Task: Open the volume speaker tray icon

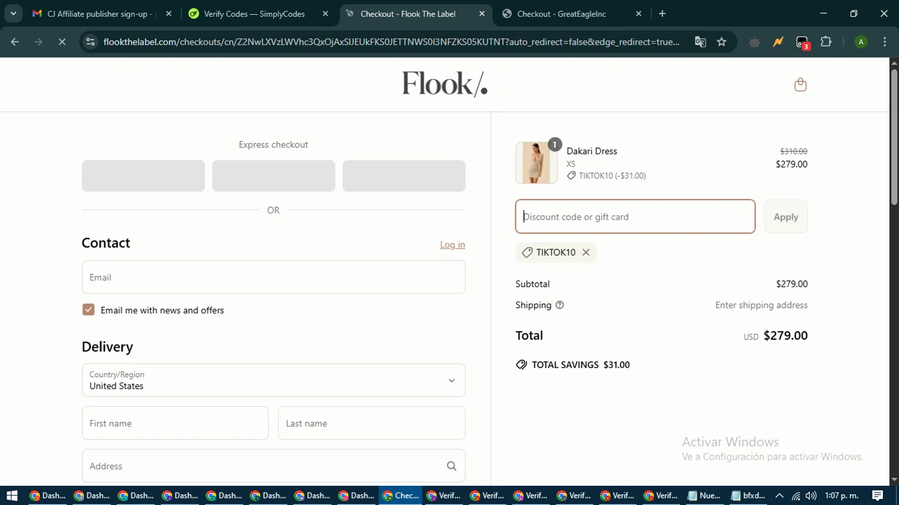Action: (x=811, y=495)
